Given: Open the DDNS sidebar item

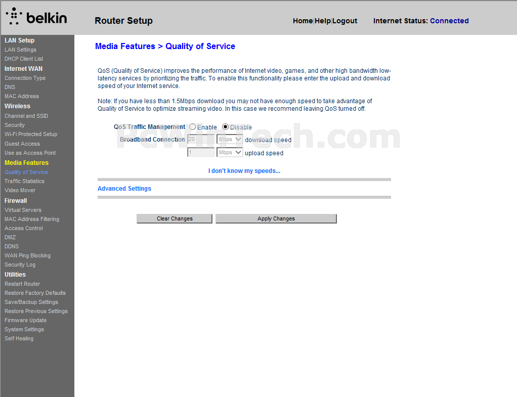Looking at the screenshot, I should pyautogui.click(x=12, y=246).
